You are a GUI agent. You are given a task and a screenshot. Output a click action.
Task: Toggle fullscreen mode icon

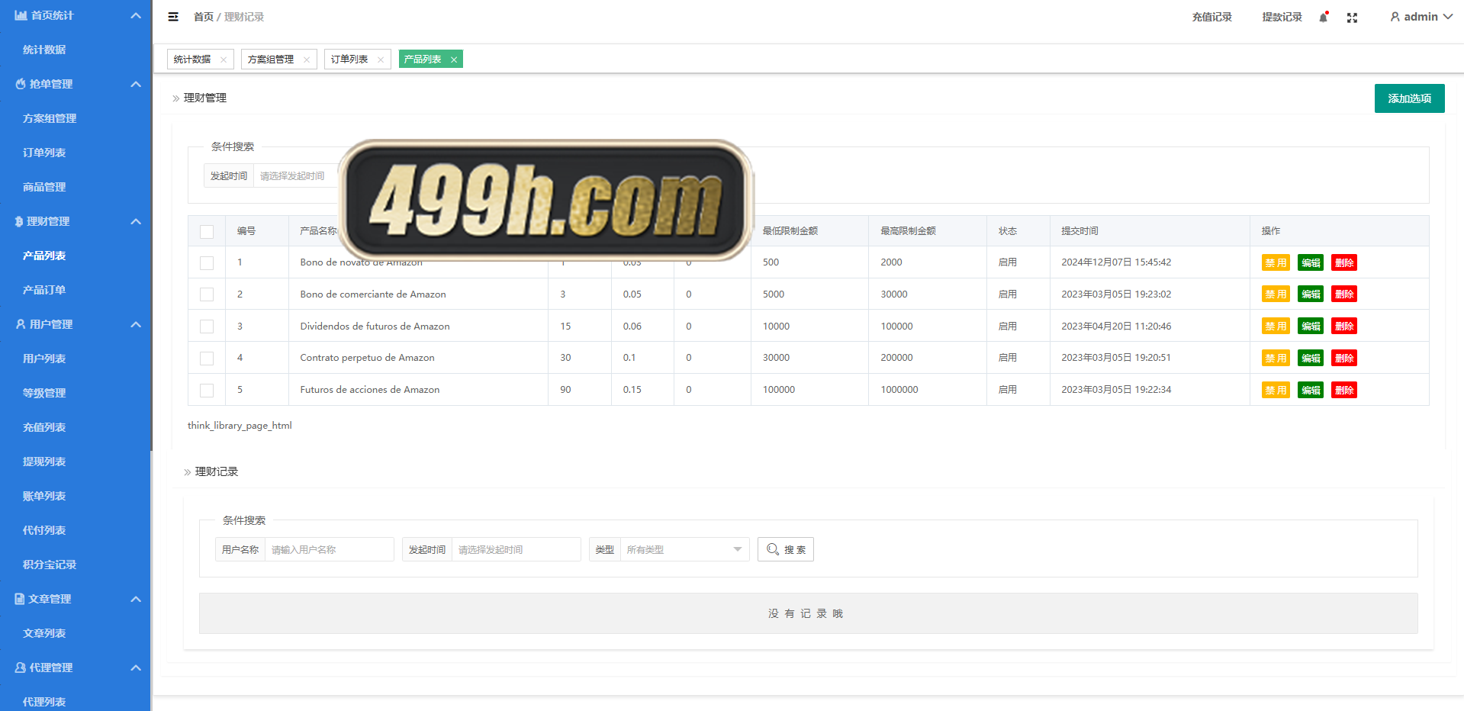click(x=1352, y=18)
